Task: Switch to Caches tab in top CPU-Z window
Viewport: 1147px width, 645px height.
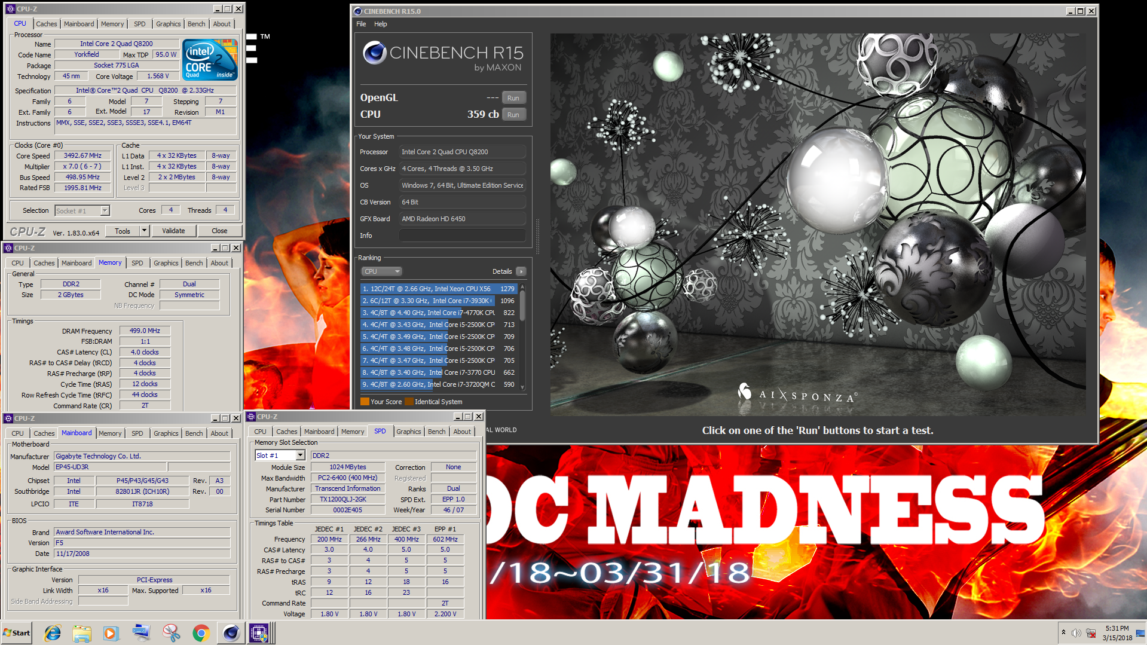Action: point(46,24)
